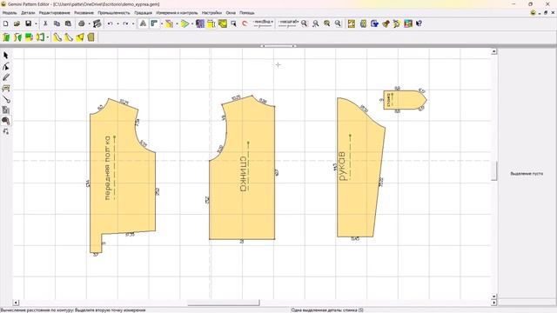The image size is (557, 313).
Task: Expand the undo history dropdown arrow
Action: point(118,23)
